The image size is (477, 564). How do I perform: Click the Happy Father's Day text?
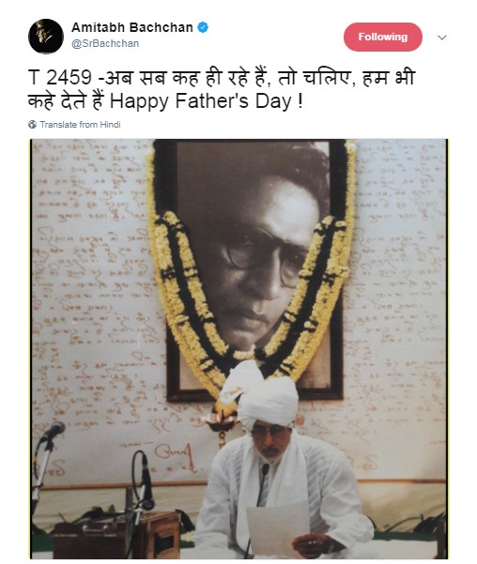coord(206,101)
